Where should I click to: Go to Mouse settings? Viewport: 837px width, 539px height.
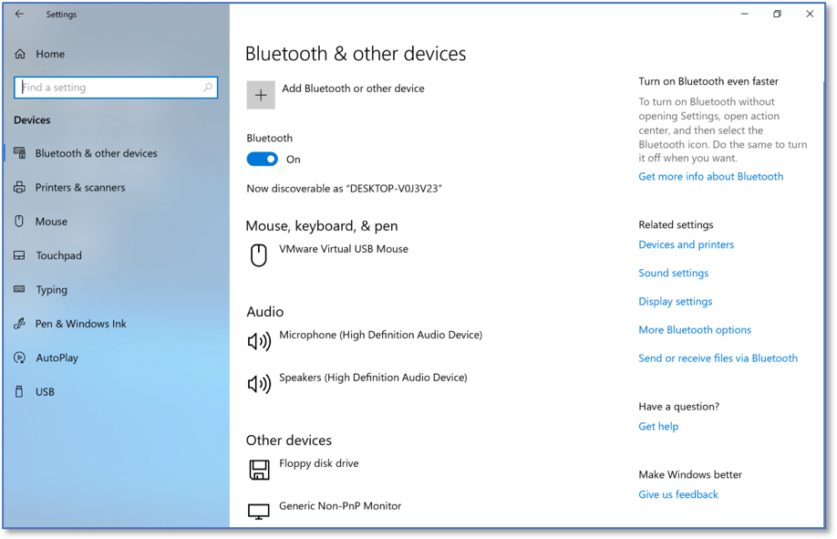(51, 221)
